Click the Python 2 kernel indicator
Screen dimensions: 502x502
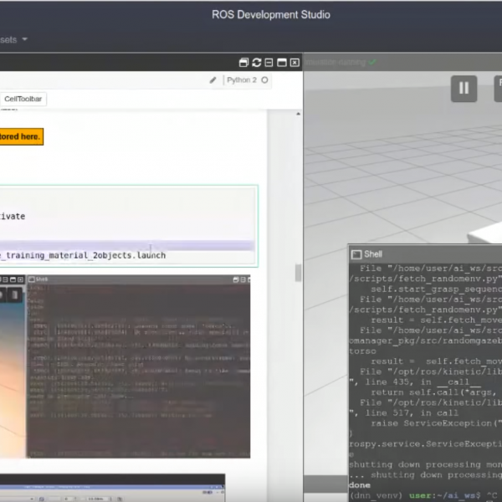242,80
